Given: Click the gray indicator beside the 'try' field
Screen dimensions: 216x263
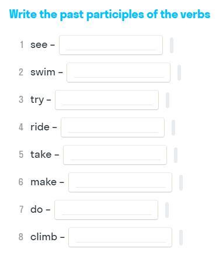Looking at the screenshot, I should point(168,100).
